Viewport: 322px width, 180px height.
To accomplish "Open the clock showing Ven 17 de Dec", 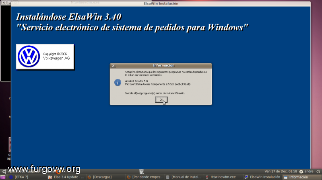I will pos(281,172).
